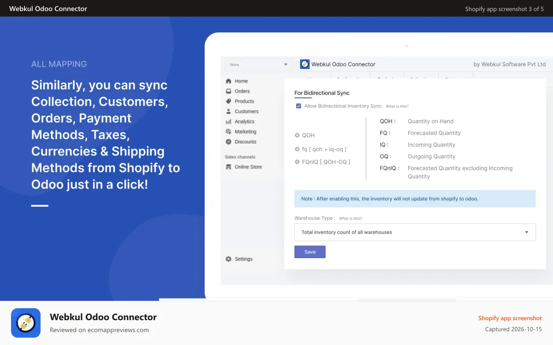Select the Marketing target icon
Viewport: 553px width, 345px height.
228,132
